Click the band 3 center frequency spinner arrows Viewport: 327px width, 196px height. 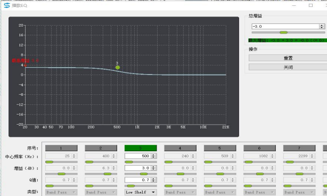[x=153, y=156]
